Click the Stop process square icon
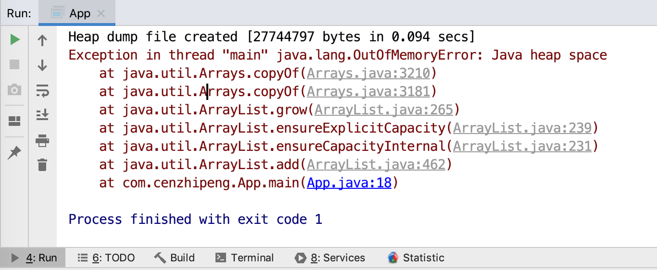Image resolution: width=657 pixels, height=270 pixels. click(14, 64)
